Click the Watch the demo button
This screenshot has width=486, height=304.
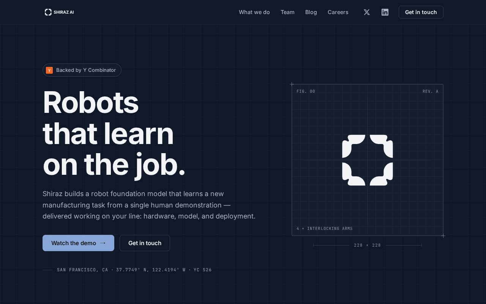(78, 243)
